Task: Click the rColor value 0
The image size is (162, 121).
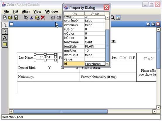Action: 95,29
